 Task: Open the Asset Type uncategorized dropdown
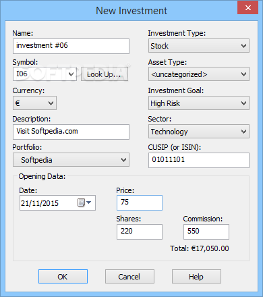pos(199,74)
